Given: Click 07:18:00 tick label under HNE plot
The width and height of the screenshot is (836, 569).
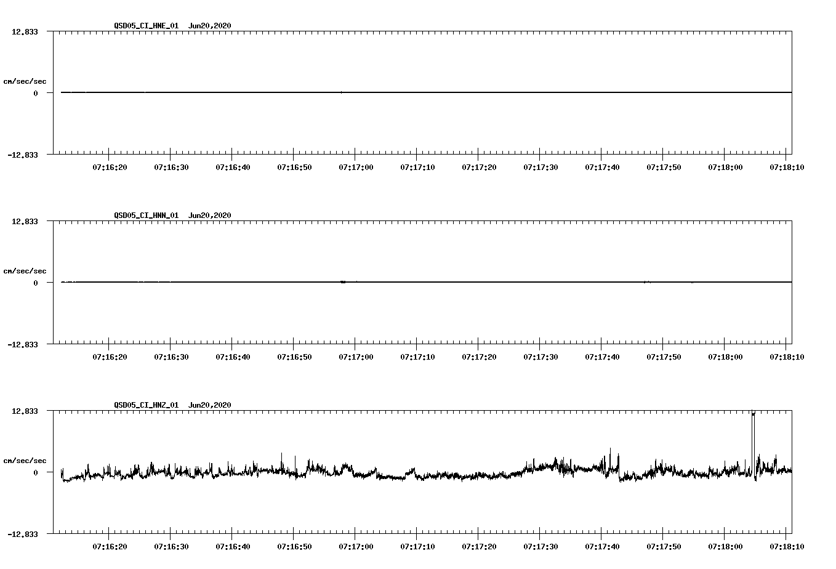Looking at the screenshot, I should tap(726, 167).
